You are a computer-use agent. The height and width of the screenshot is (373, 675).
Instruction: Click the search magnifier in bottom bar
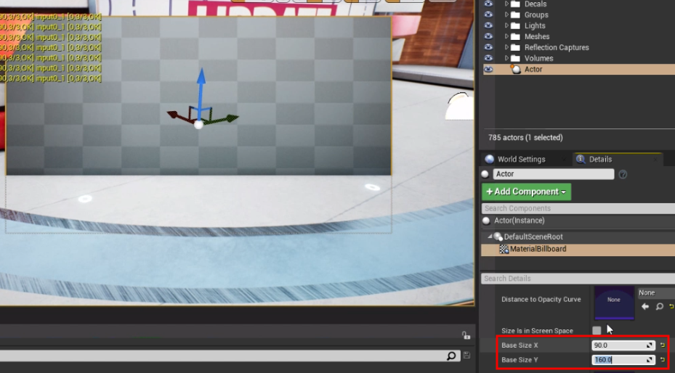[451, 356]
